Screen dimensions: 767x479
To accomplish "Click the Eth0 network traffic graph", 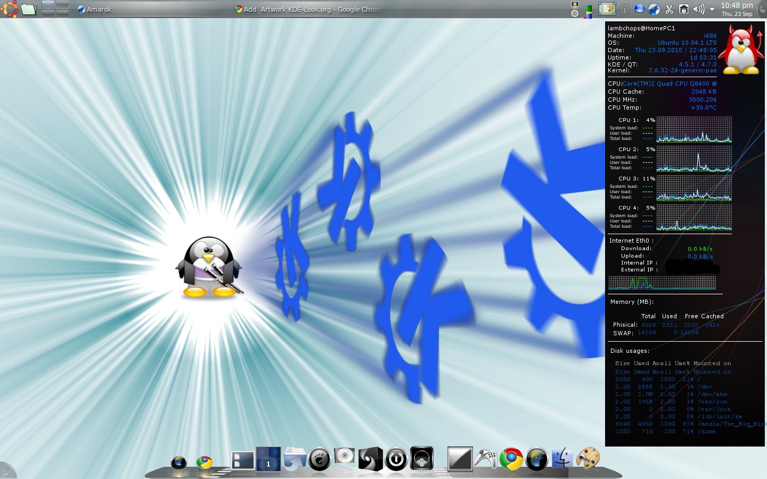I will (662, 283).
